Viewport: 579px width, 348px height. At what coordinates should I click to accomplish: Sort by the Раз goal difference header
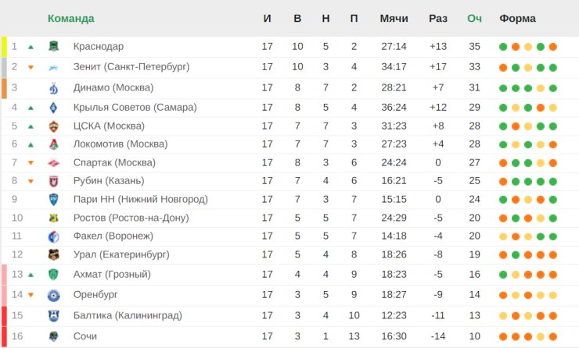click(x=438, y=19)
